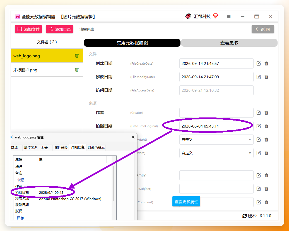Delete the 修改日期 value with its trash icon

click(266, 77)
